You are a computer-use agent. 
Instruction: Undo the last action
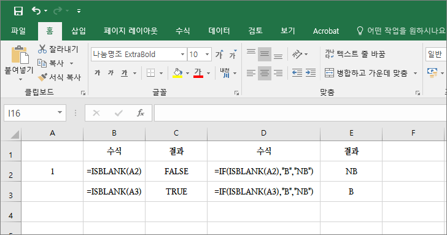pos(36,11)
